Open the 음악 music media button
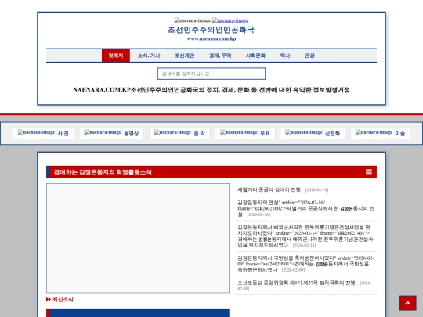This screenshot has height=317, width=423. (179, 133)
